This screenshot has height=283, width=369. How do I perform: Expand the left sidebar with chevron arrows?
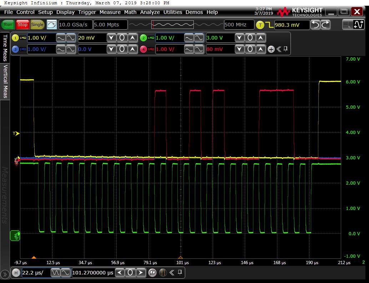click(x=5, y=274)
